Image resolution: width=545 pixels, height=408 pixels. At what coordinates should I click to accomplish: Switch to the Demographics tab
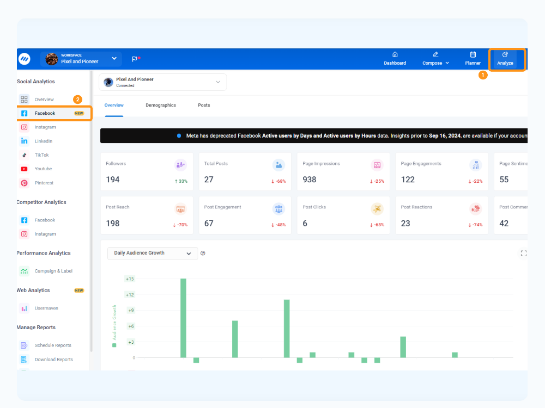click(x=161, y=105)
